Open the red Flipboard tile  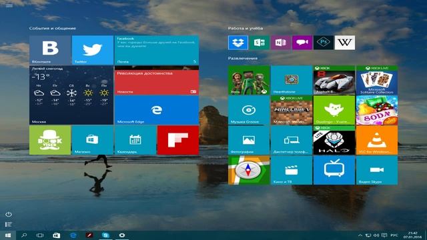coord(178,140)
